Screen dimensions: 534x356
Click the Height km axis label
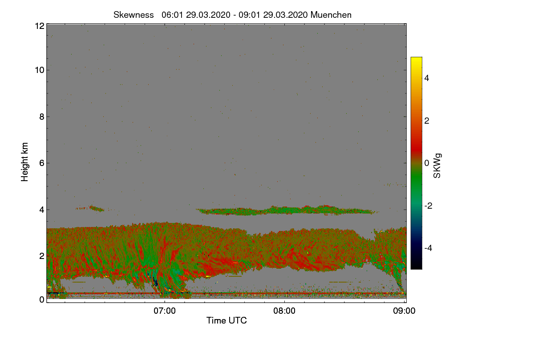coord(25,162)
